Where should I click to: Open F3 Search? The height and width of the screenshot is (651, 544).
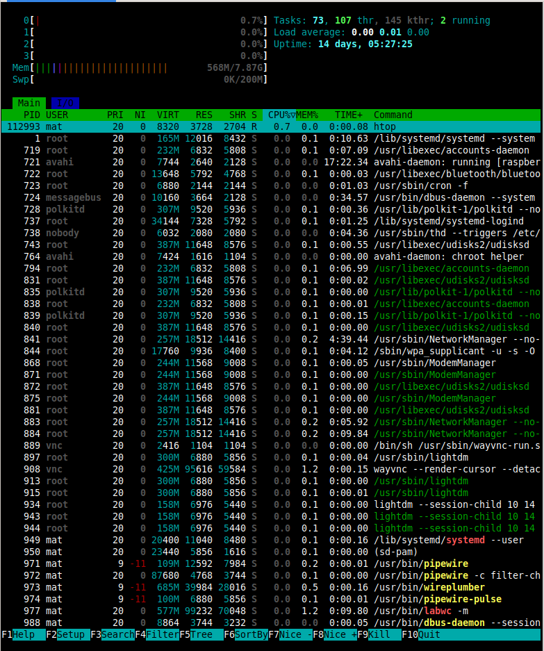point(113,634)
